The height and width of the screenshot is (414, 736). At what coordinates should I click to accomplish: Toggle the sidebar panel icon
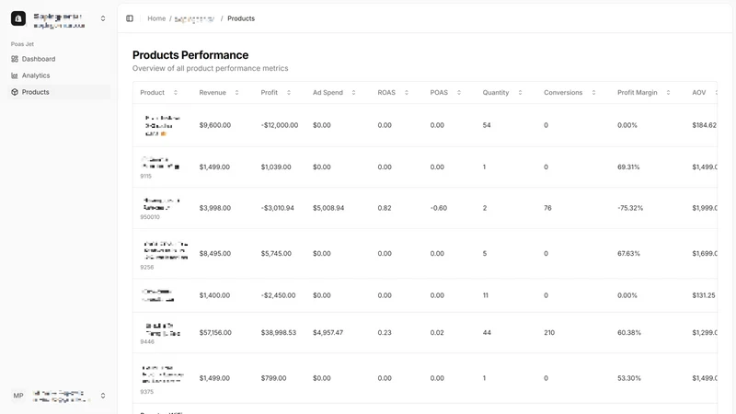(x=130, y=18)
